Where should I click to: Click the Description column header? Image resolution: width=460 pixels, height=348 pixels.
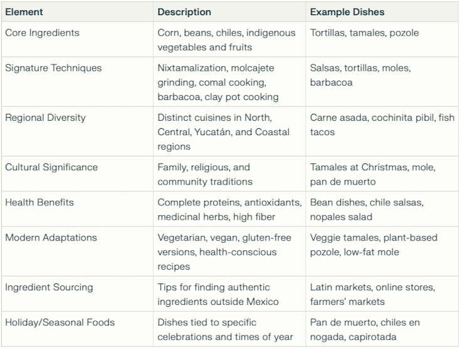184,12
